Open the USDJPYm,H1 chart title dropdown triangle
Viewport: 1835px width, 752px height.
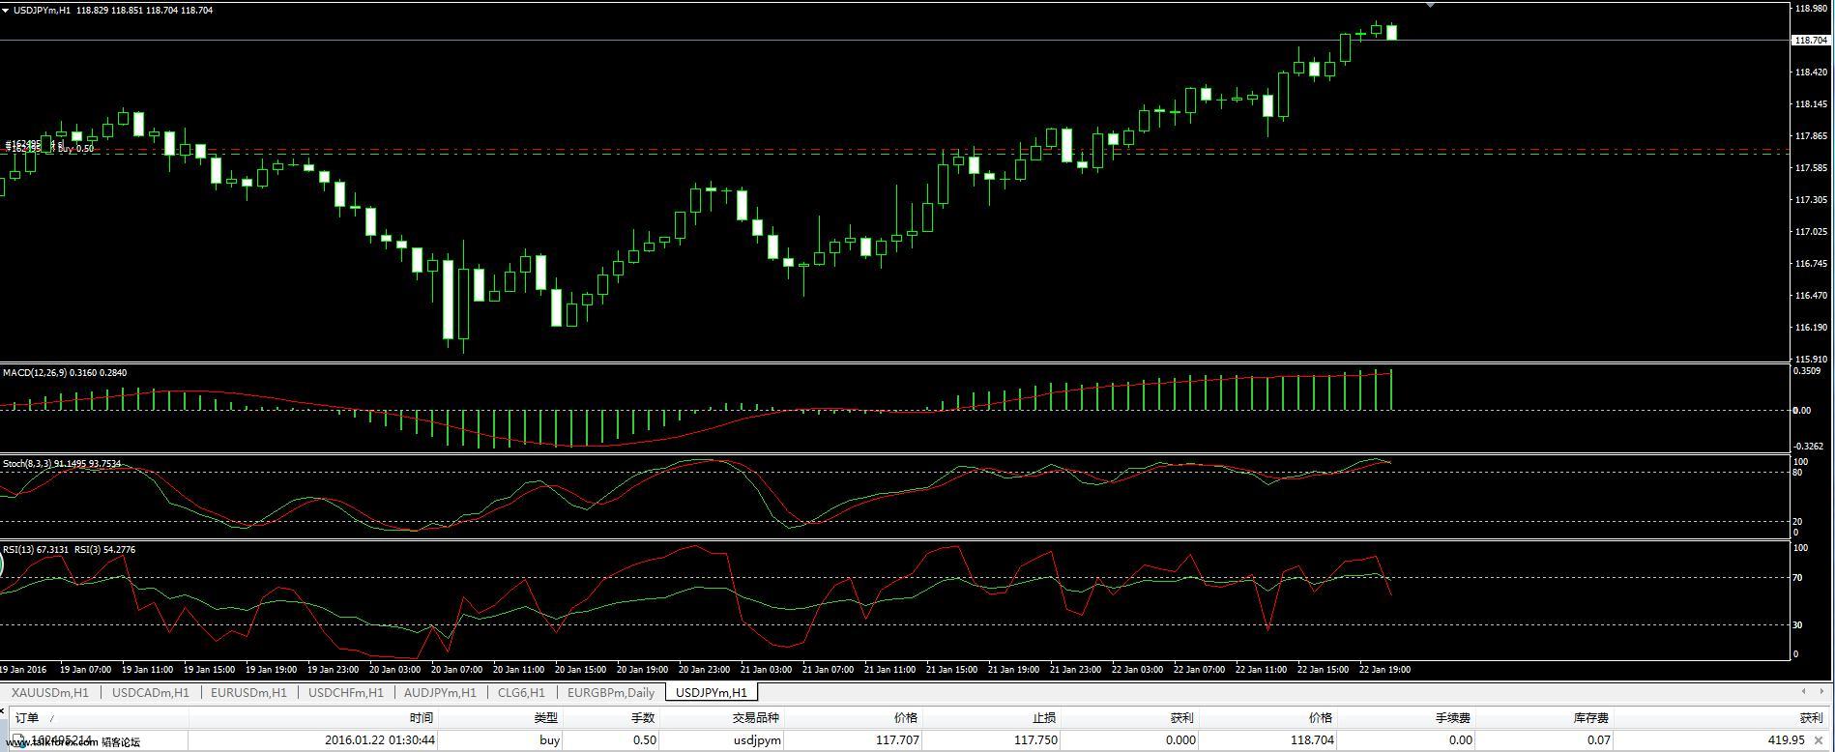pos(6,10)
